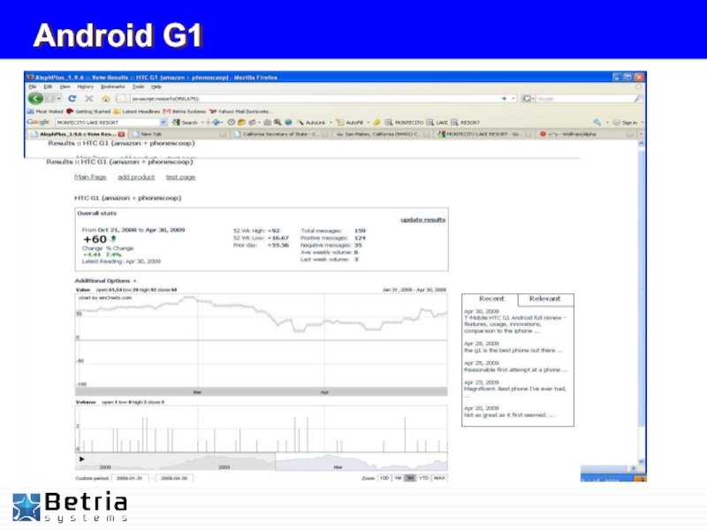Open the File menu
This screenshot has height=530, width=707.
tap(33, 87)
